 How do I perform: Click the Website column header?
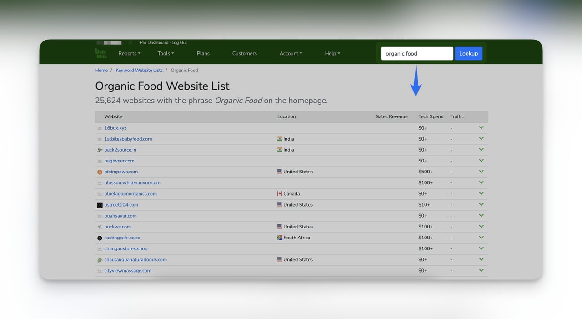[x=113, y=116]
